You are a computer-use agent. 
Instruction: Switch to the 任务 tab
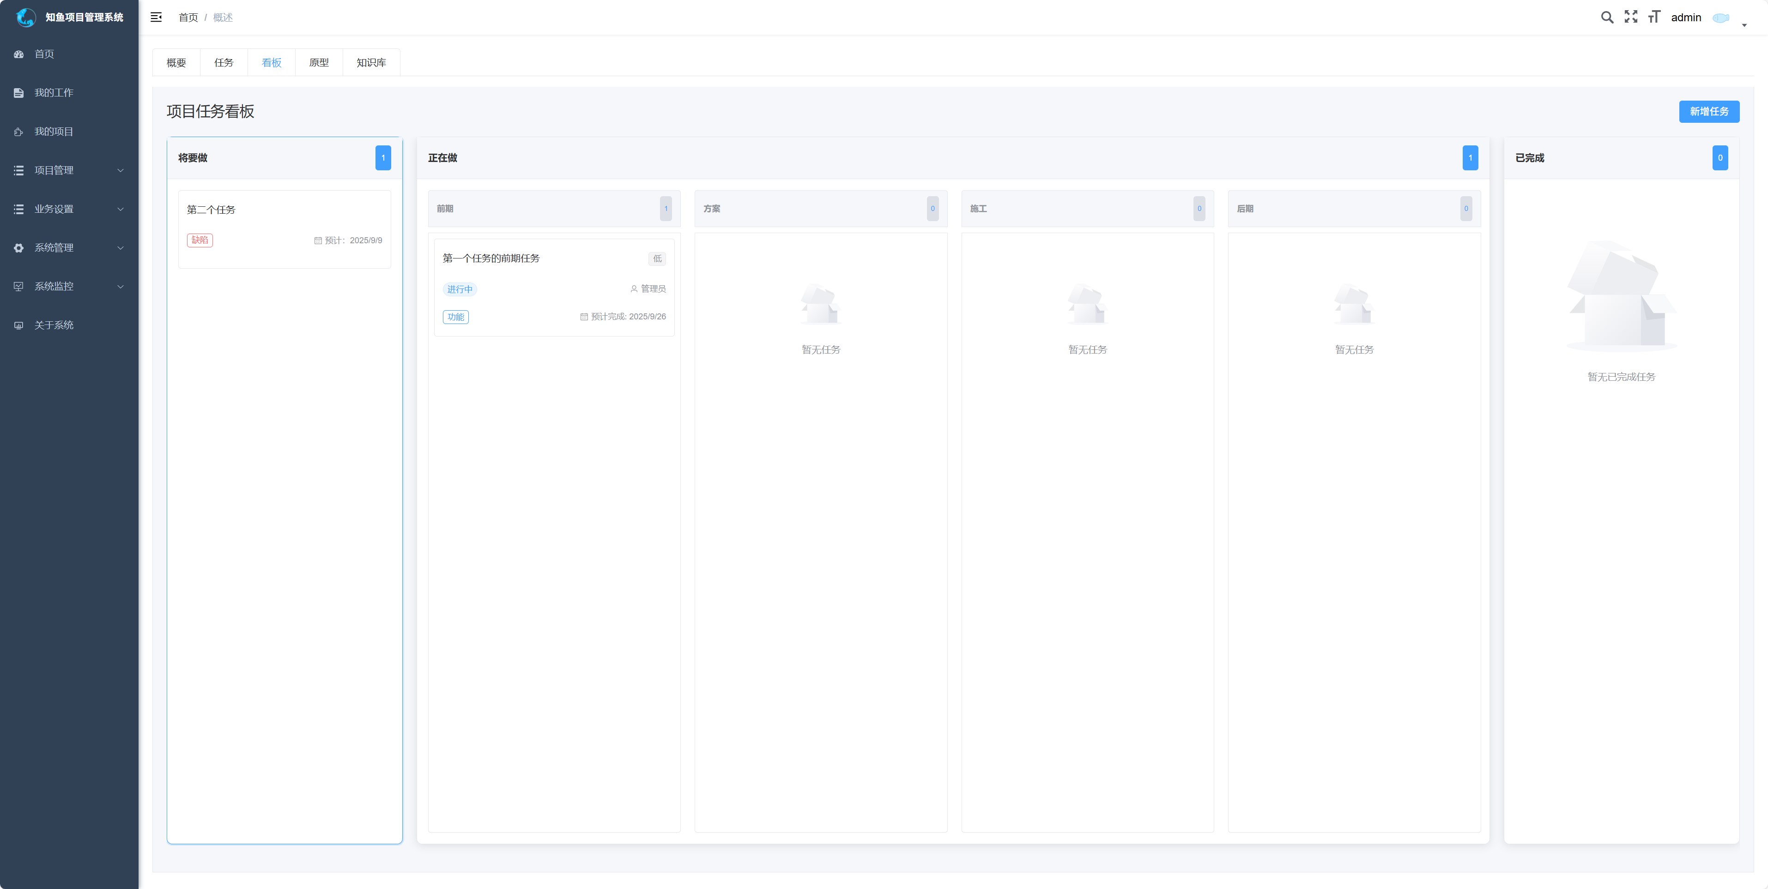tap(224, 62)
